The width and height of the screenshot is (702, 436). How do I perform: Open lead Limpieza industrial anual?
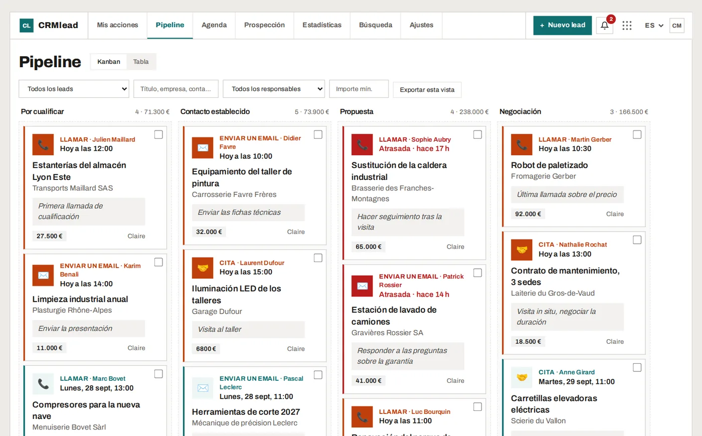pyautogui.click(x=80, y=299)
